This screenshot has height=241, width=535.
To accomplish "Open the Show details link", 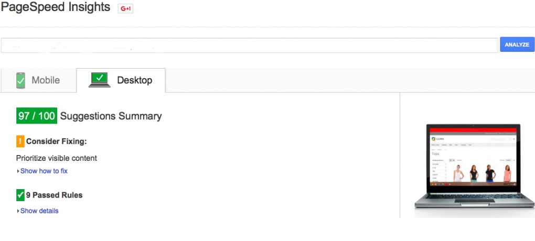I will (39, 211).
